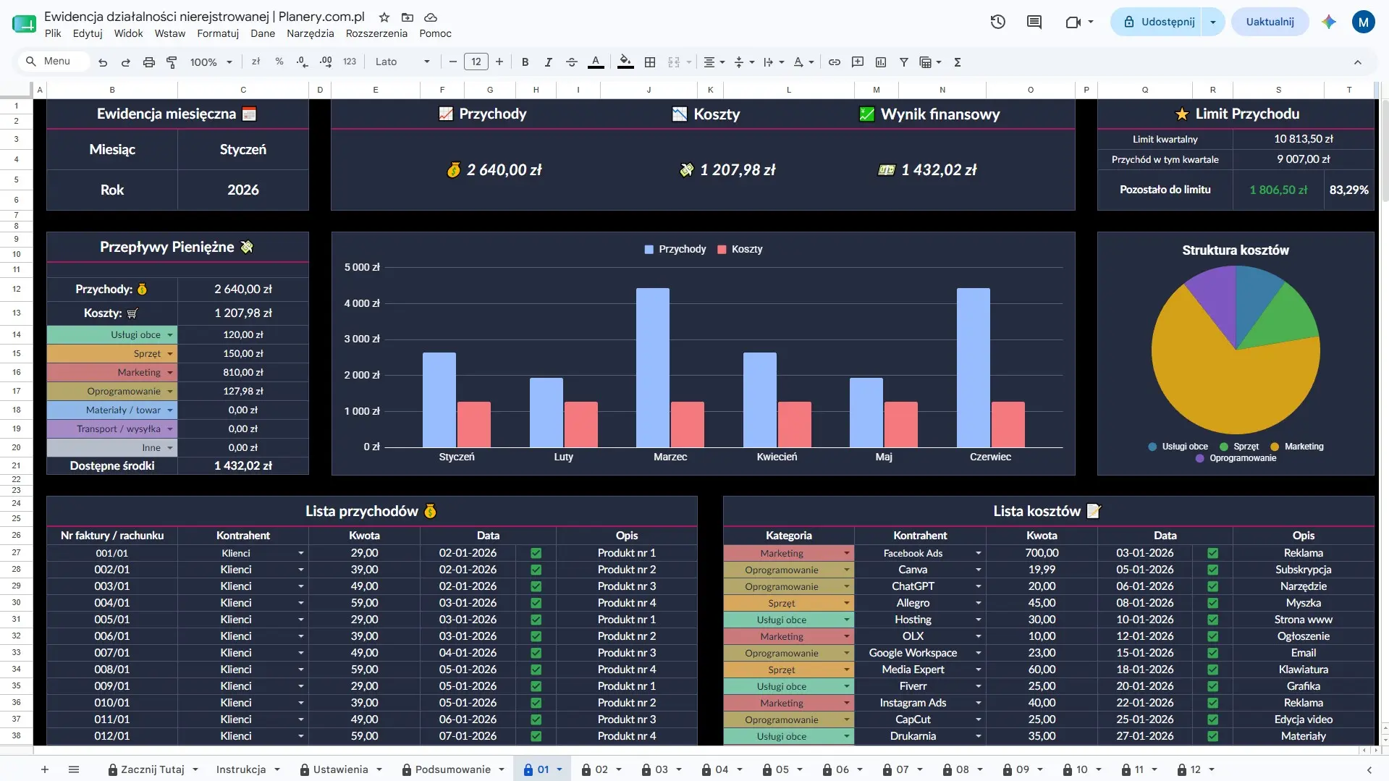Apply strikethrough formatting
This screenshot has width=1389, height=781.
click(x=571, y=62)
